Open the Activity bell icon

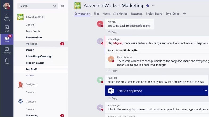pyautogui.click(x=7, y=16)
